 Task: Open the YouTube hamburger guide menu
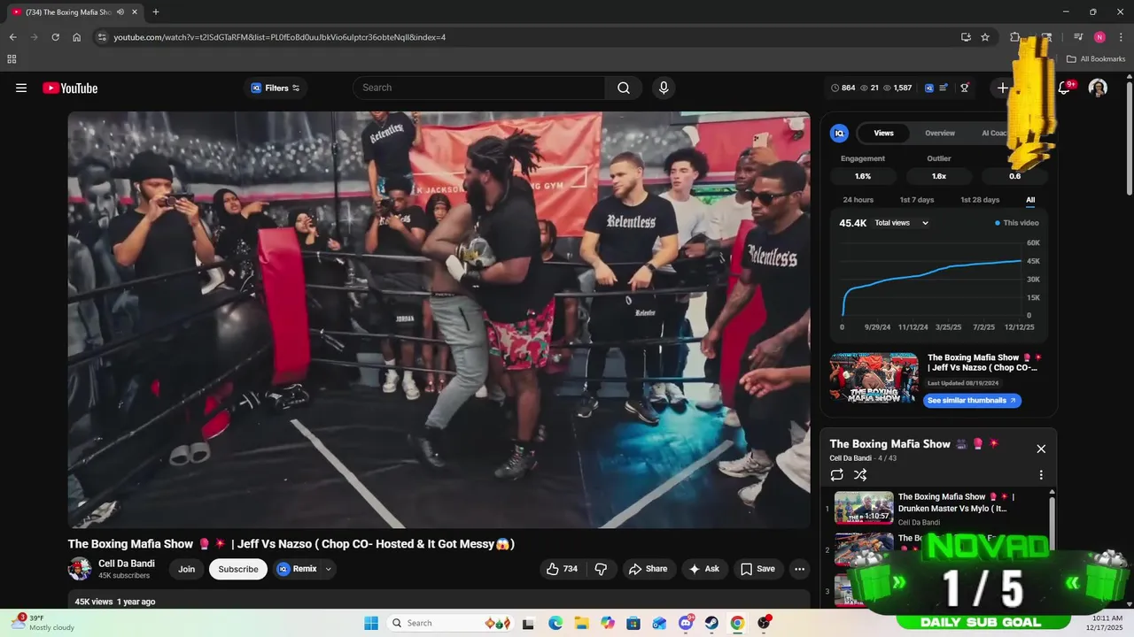click(21, 88)
